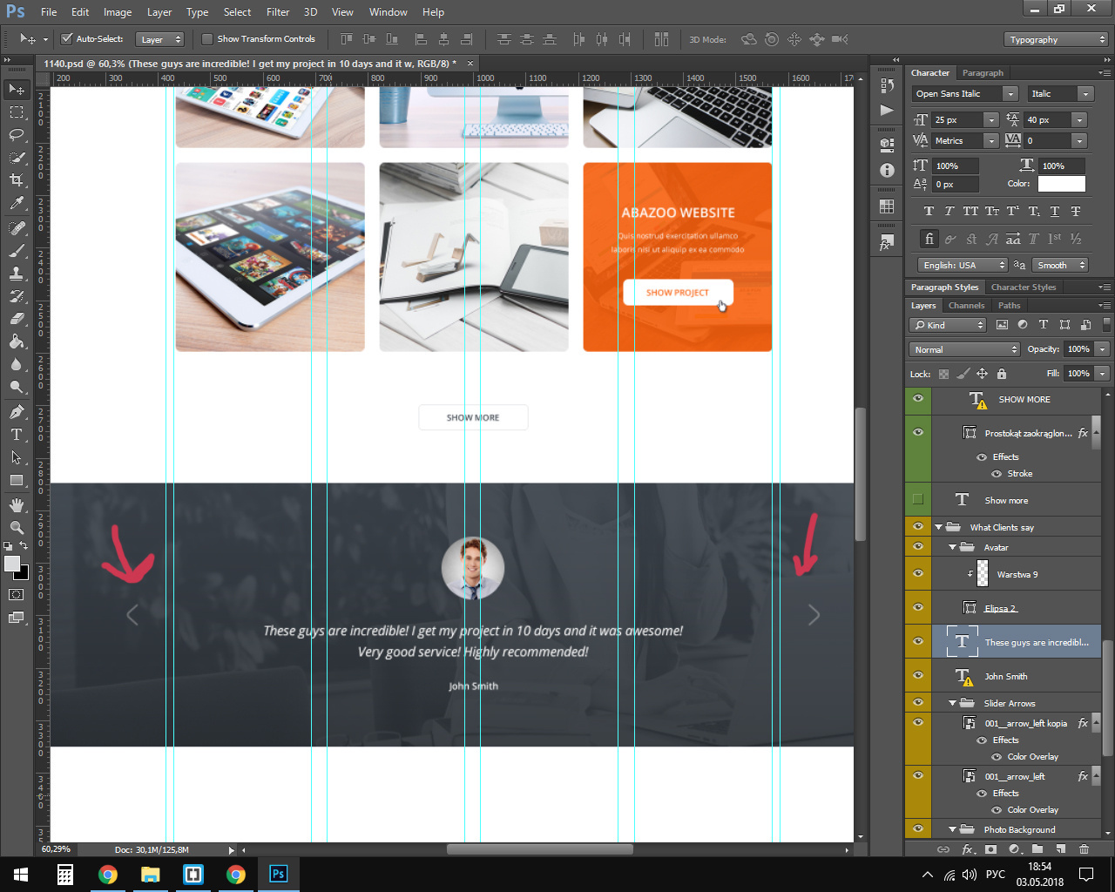The height and width of the screenshot is (892, 1115).
Task: Select the Pen tool
Action: coord(17,412)
